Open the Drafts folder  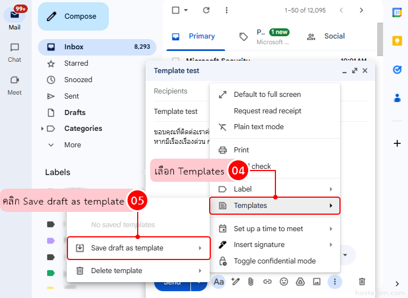click(75, 113)
